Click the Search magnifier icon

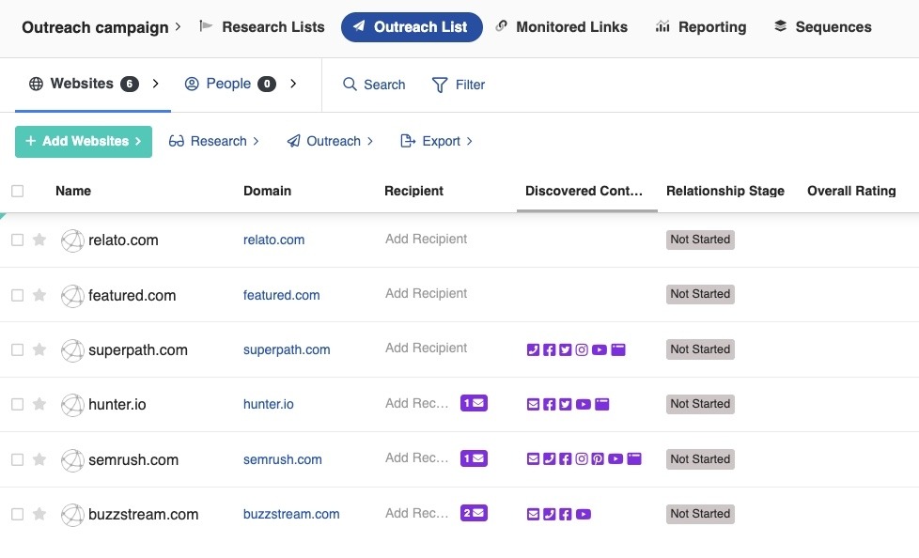click(349, 85)
